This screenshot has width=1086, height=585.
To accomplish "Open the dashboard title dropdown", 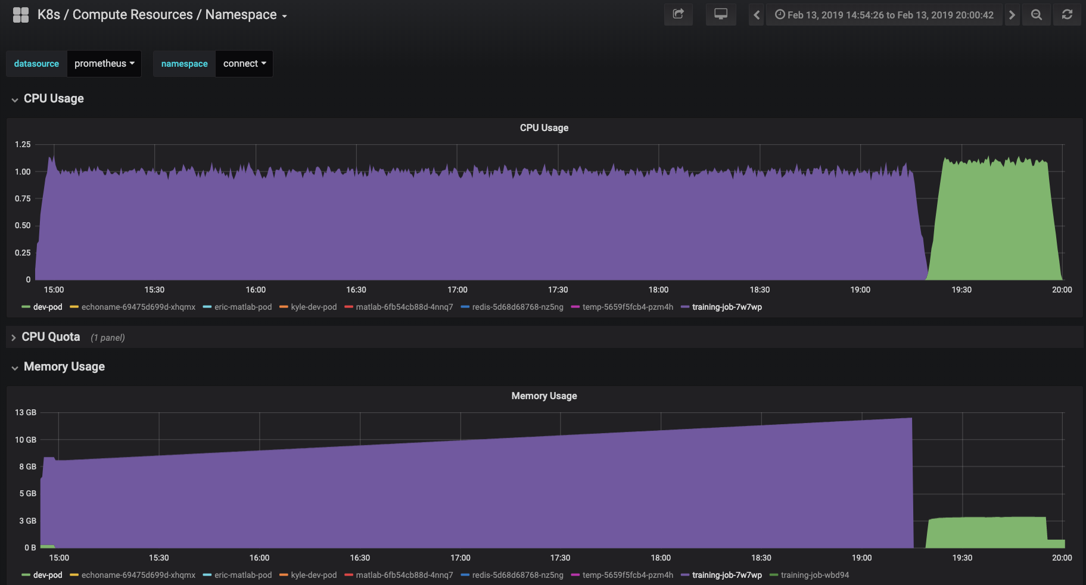I will point(162,15).
